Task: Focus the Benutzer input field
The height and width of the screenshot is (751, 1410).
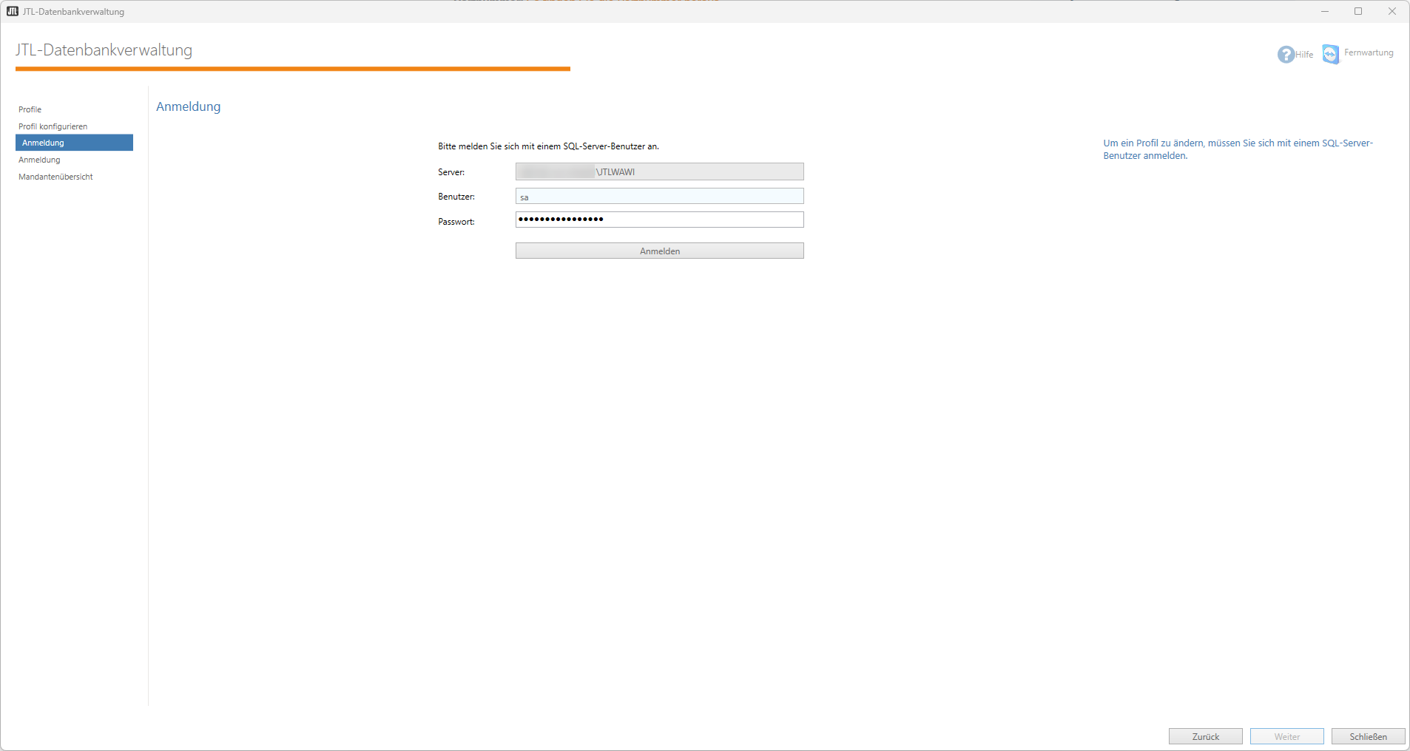Action: click(659, 197)
